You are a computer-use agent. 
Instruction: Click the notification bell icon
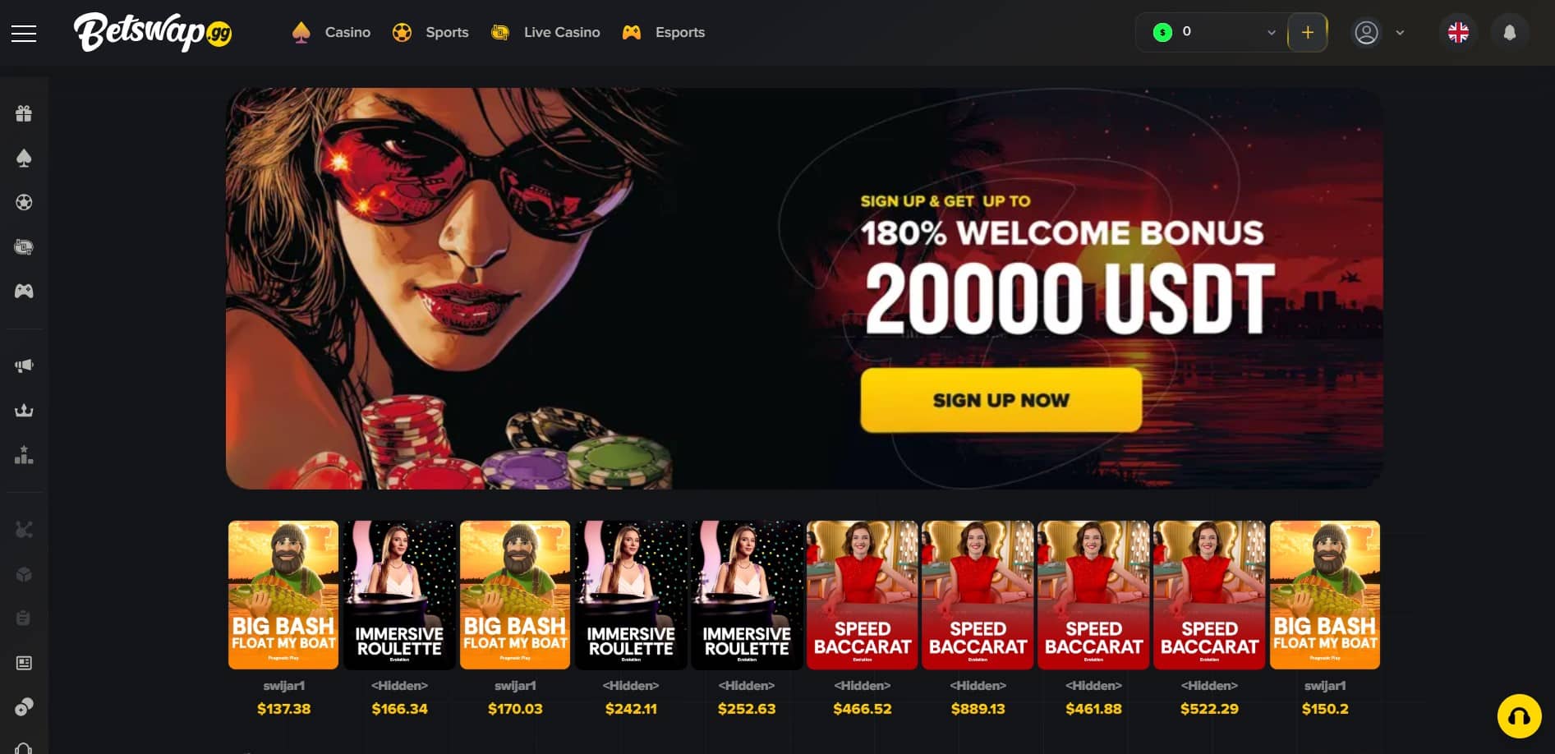click(1509, 33)
